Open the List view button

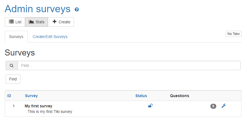[15, 22]
